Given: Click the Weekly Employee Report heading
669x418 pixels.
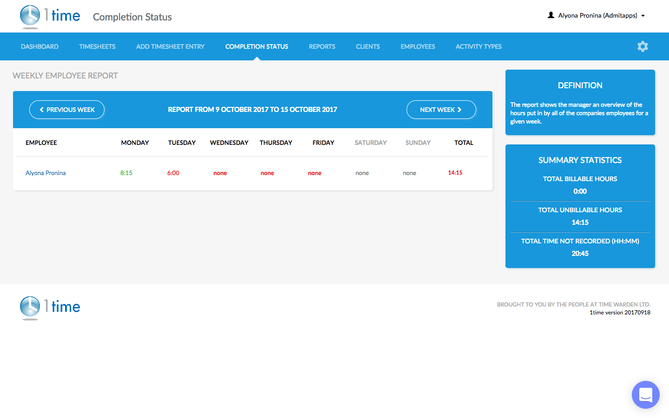Looking at the screenshot, I should [65, 76].
